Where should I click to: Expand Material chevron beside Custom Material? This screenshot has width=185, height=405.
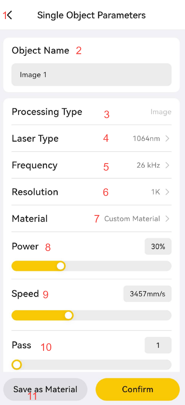click(x=167, y=219)
